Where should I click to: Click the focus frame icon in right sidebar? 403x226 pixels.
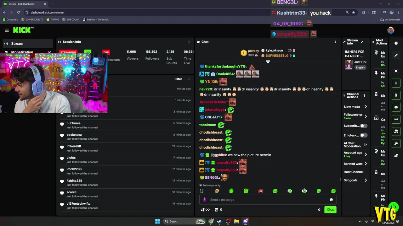point(396,71)
